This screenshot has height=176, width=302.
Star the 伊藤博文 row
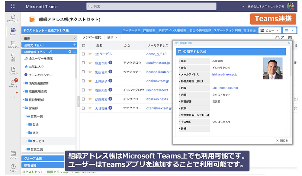tap(90, 99)
